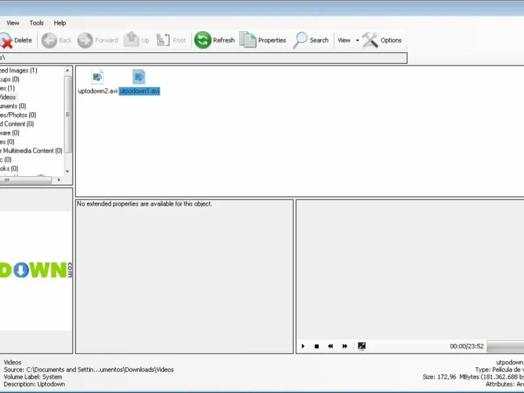Fast forward the video preview
This screenshot has height=393, width=524.
pos(345,346)
